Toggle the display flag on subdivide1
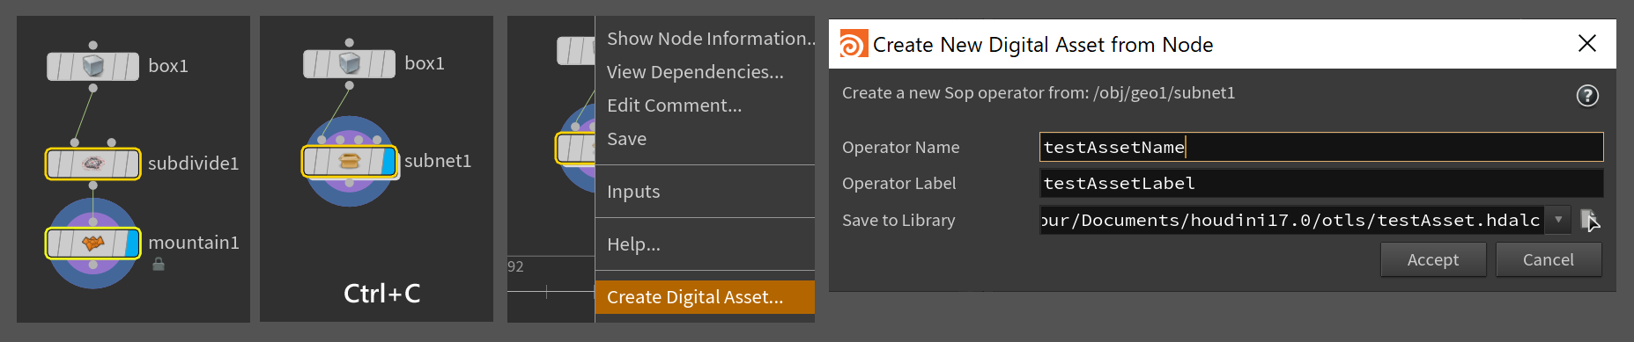 pyautogui.click(x=132, y=164)
